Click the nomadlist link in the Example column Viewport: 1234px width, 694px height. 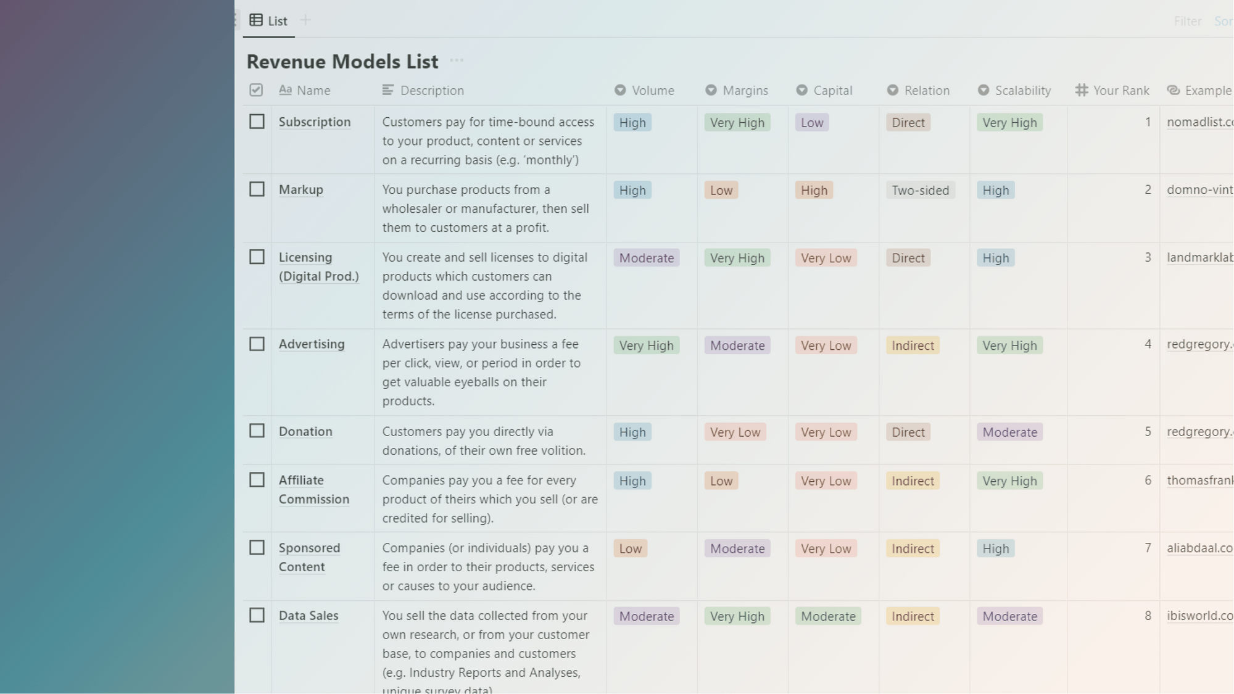[1199, 122]
